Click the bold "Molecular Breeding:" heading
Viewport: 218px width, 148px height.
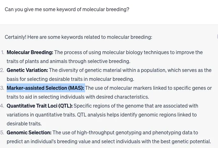[30, 52]
